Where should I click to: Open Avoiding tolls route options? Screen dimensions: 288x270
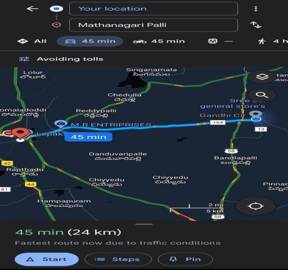pyautogui.click(x=61, y=59)
